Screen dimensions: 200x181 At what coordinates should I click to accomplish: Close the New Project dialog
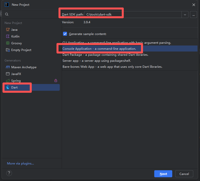(x=193, y=5)
